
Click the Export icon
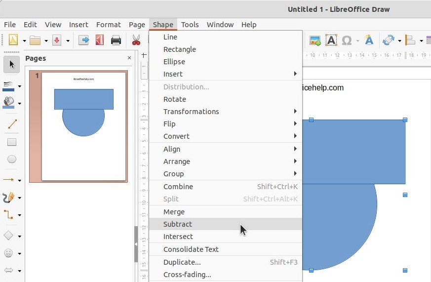point(83,40)
